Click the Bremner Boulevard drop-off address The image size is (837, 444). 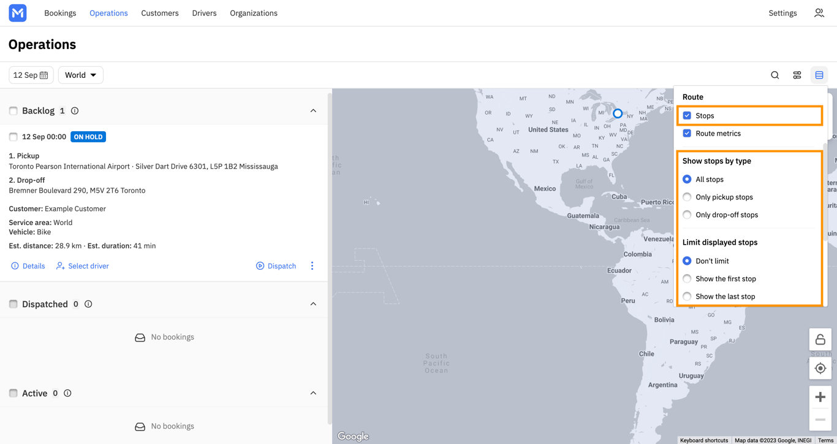click(77, 191)
